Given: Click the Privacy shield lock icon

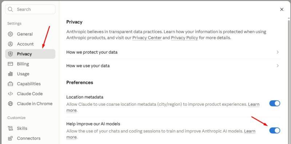Looking at the screenshot, I should 11,54.
